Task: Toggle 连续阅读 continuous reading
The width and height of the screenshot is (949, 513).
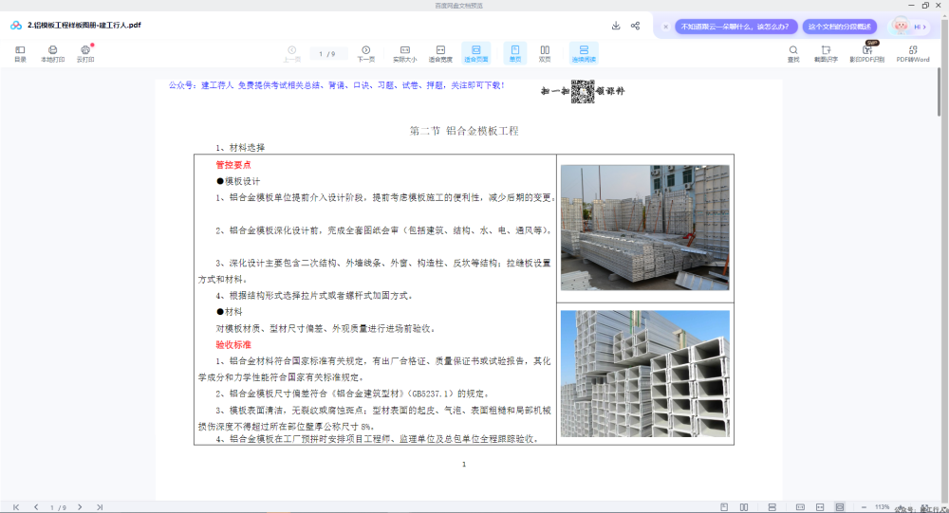Action: tap(584, 53)
